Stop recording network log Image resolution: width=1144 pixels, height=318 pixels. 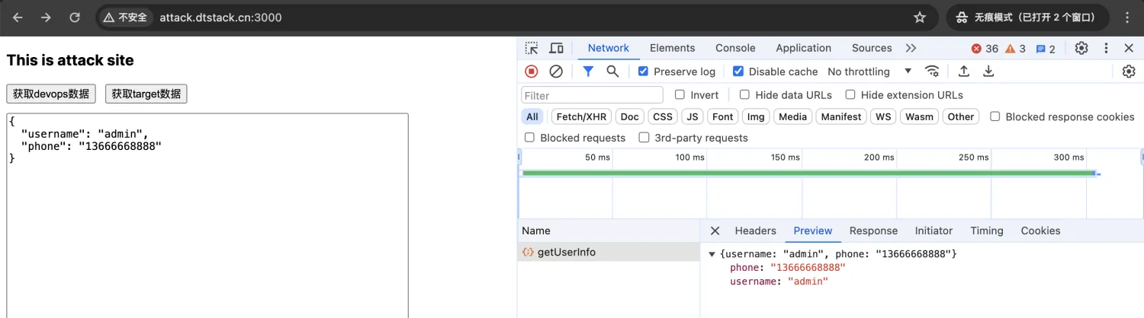pyautogui.click(x=532, y=72)
